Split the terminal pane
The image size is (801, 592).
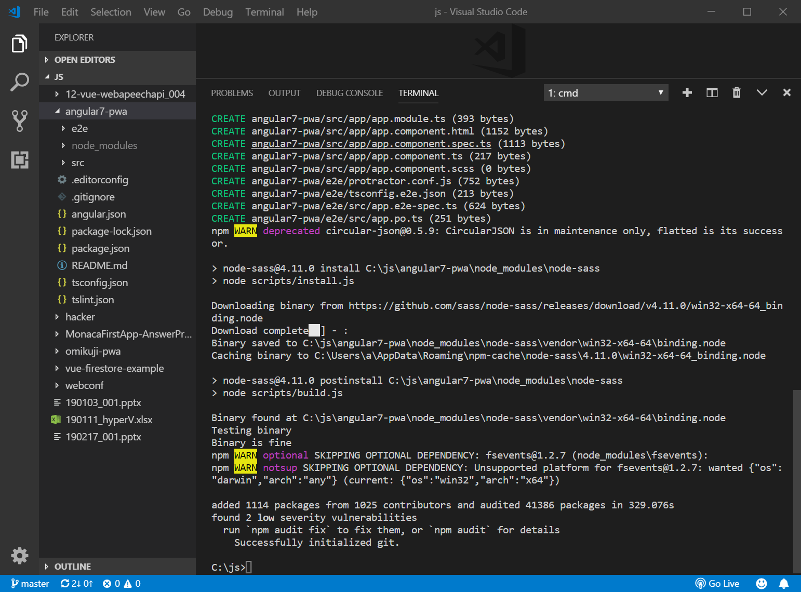point(712,92)
